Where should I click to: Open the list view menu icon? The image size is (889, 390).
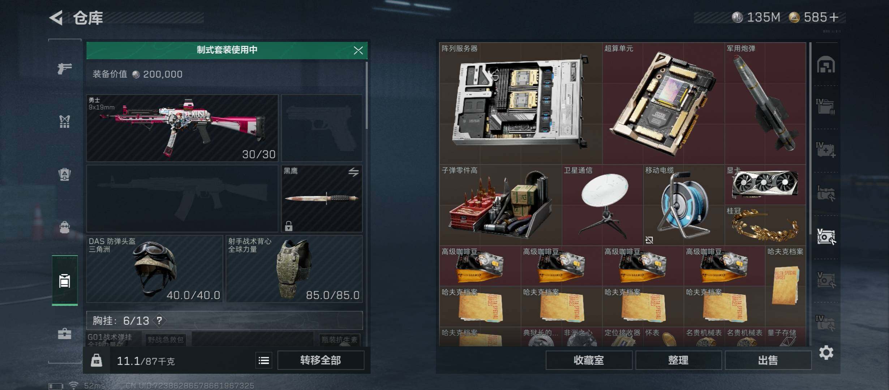[x=264, y=360]
